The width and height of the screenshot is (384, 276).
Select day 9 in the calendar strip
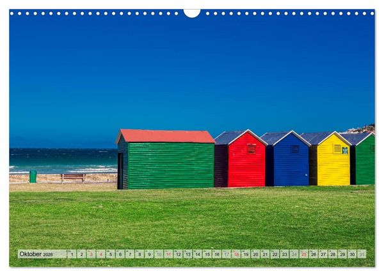pyautogui.click(x=149, y=254)
